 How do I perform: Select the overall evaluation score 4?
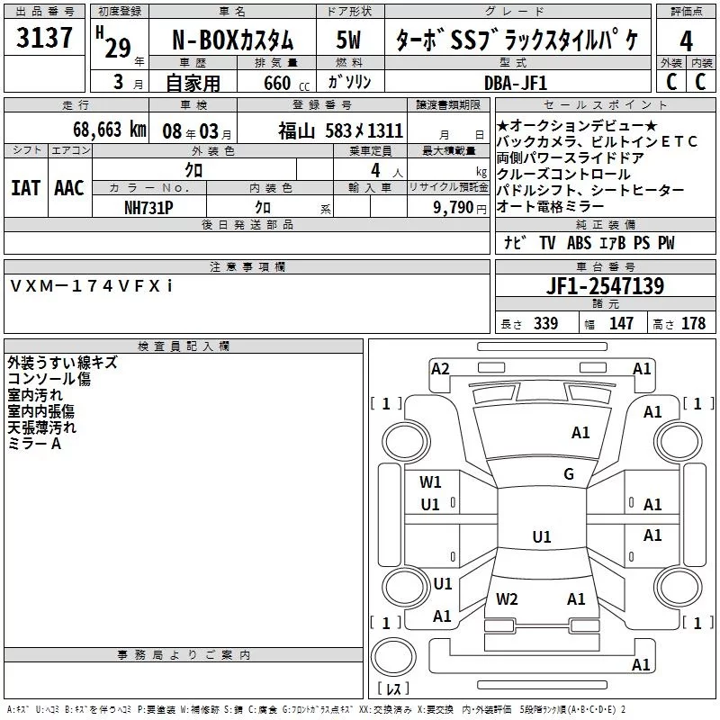[x=686, y=41]
